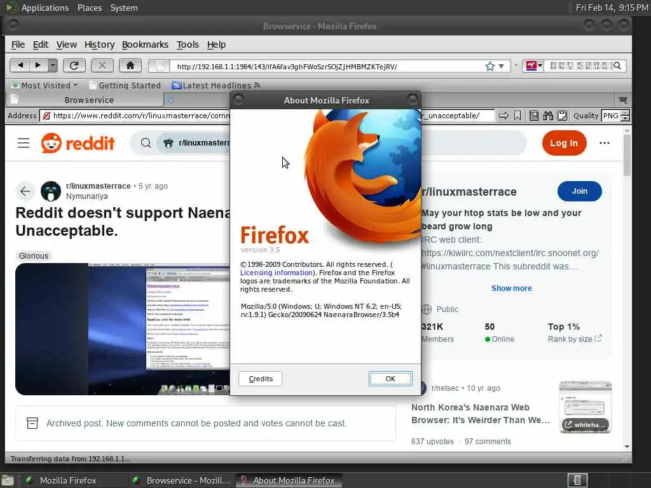Open the Edit menu
651x488 pixels.
coord(41,44)
